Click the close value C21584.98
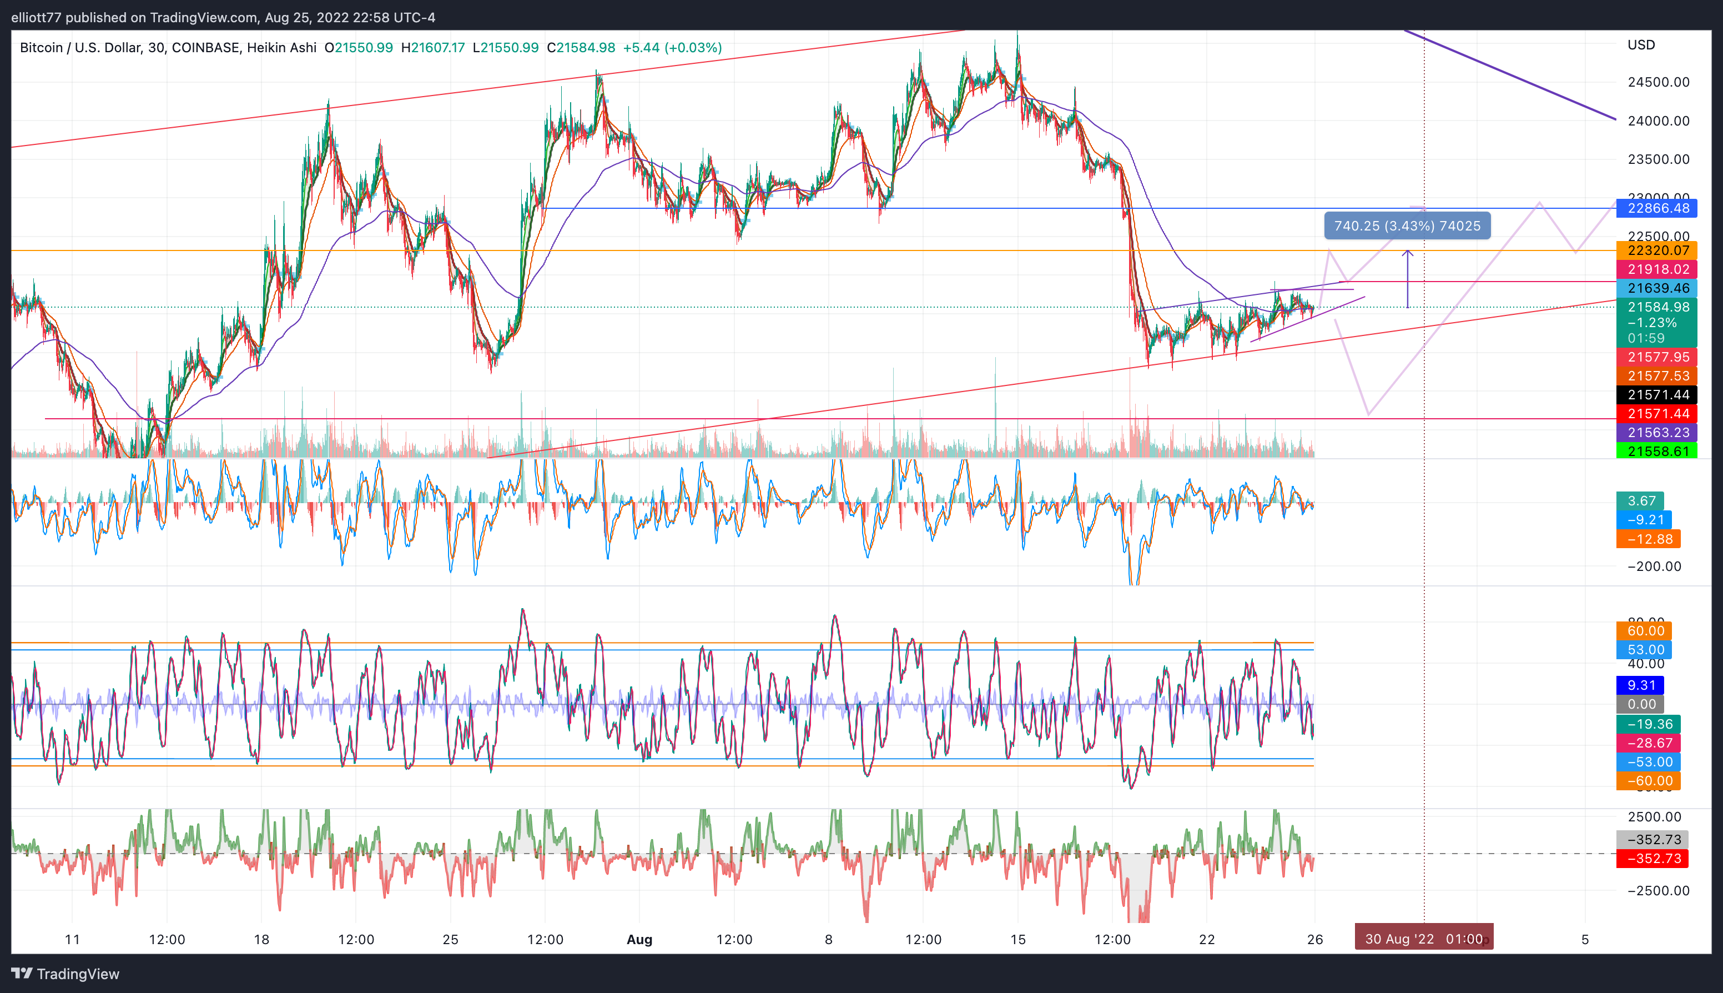 tap(581, 48)
